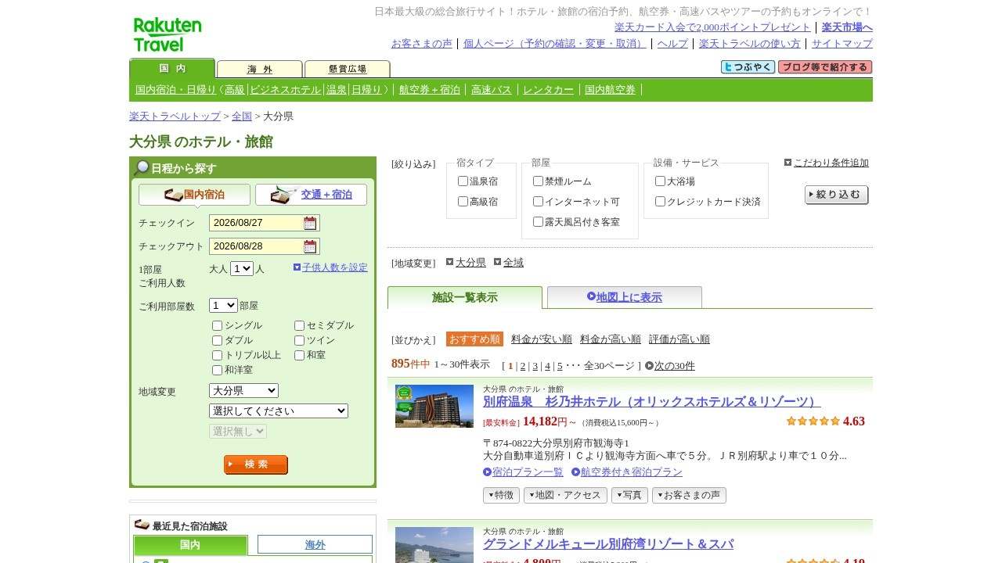Image resolution: width=1002 pixels, height=563 pixels.
Task: Select シングル room type
Action: pos(217,326)
